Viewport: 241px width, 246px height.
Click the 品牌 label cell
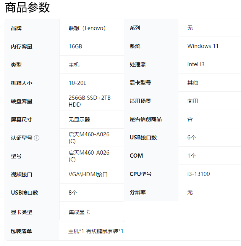[x=16, y=28]
